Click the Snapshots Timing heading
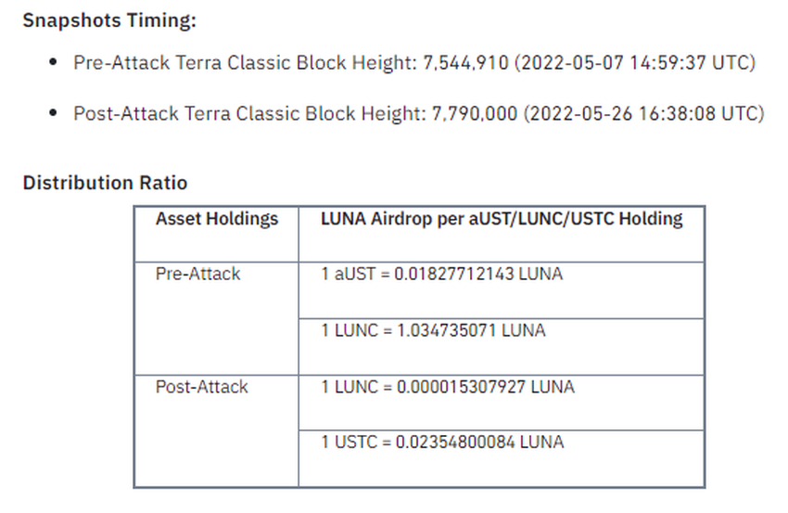 pyautogui.click(x=109, y=20)
